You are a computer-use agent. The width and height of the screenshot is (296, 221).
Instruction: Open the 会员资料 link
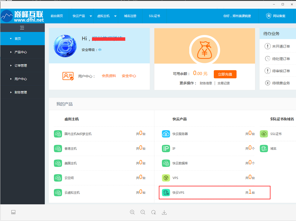109,76
